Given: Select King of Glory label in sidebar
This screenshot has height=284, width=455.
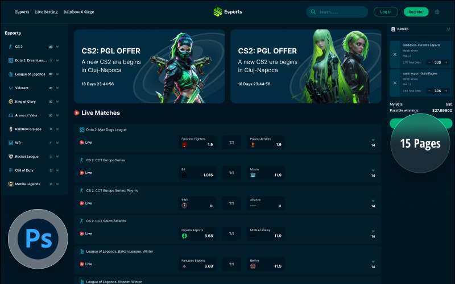Looking at the screenshot, I should [25, 102].
